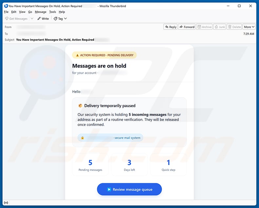The image size is (259, 208).
Task: Click the '5 Pending messages' card
Action: coord(90,164)
